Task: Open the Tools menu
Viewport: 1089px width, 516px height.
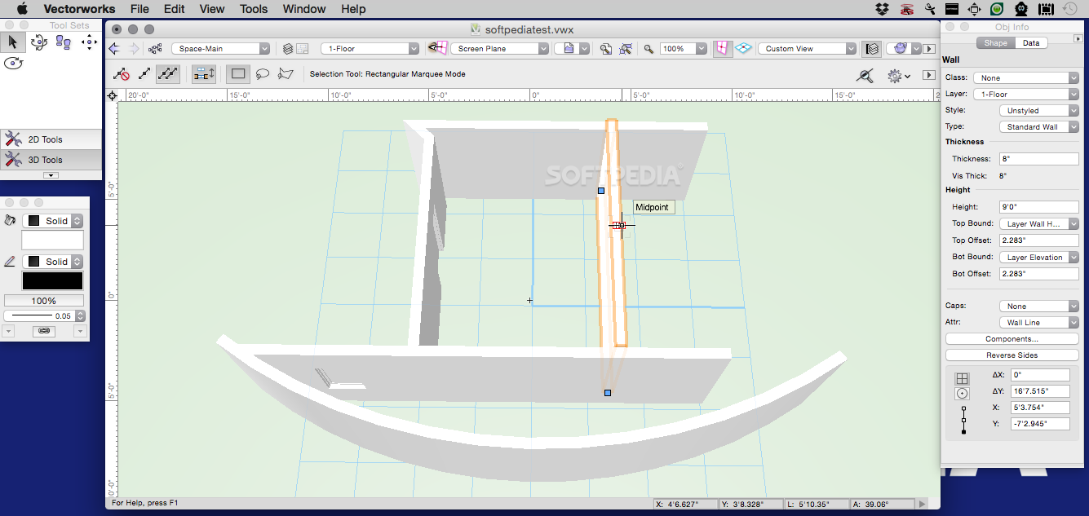Action: coord(253,9)
